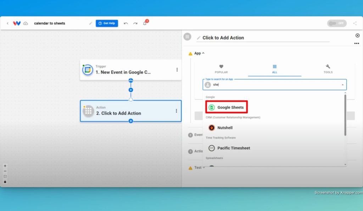Click the Spreadsheets category label
Image resolution: width=363 pixels, height=211 pixels.
tap(214, 158)
